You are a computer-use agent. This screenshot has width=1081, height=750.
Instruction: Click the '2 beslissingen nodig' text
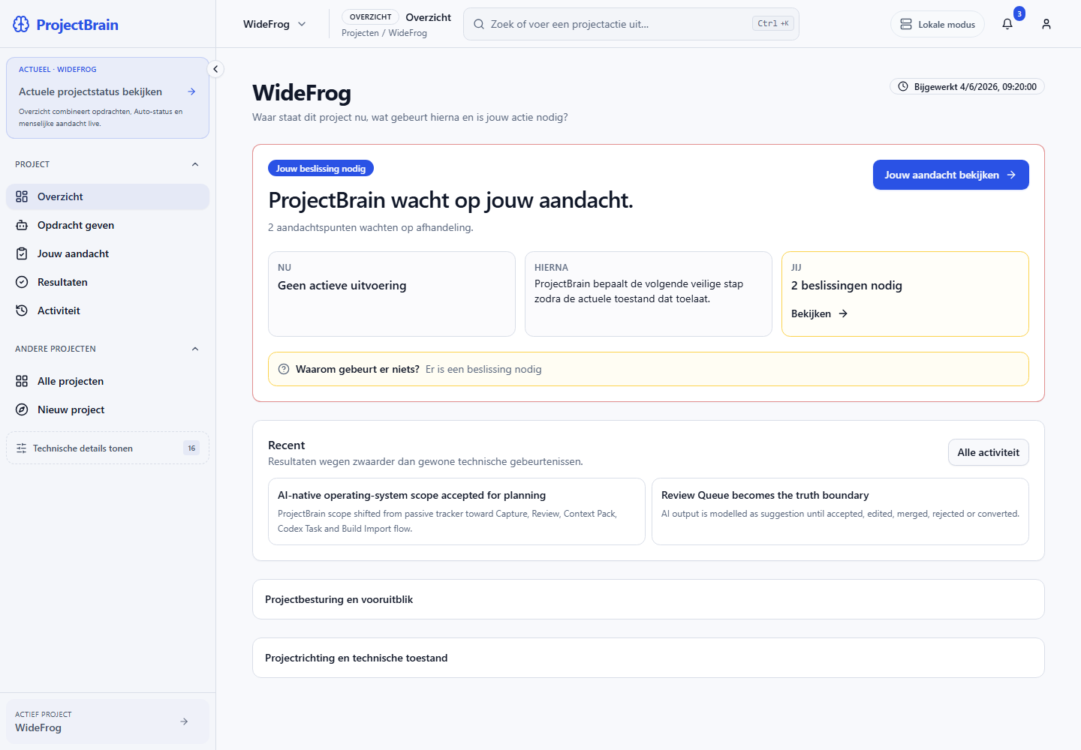click(x=847, y=286)
